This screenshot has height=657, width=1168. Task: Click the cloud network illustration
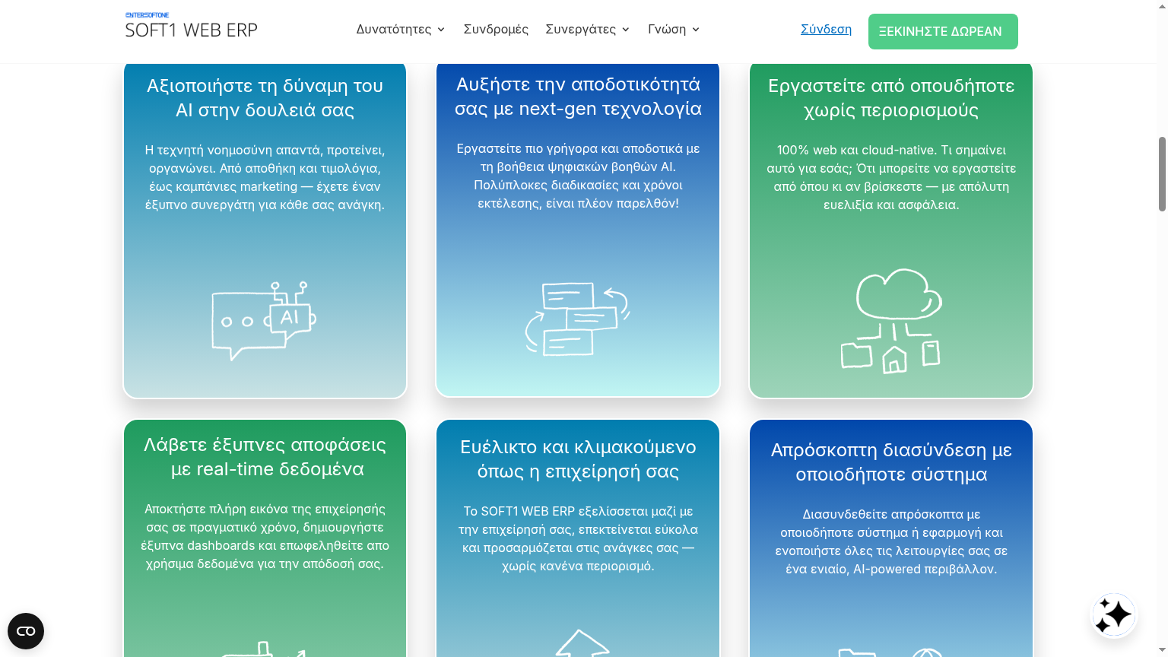pyautogui.click(x=891, y=320)
